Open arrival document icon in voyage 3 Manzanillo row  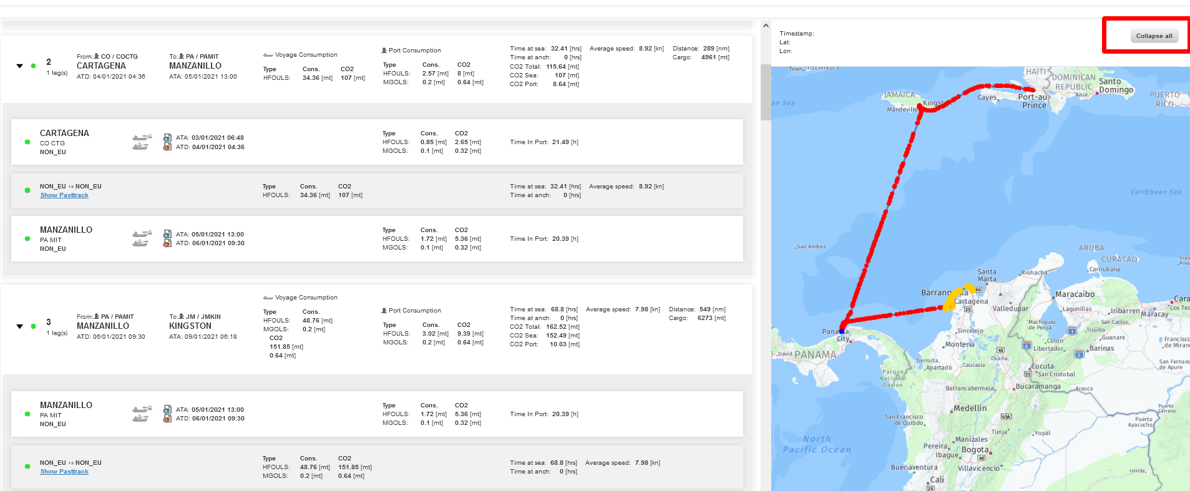tap(167, 410)
